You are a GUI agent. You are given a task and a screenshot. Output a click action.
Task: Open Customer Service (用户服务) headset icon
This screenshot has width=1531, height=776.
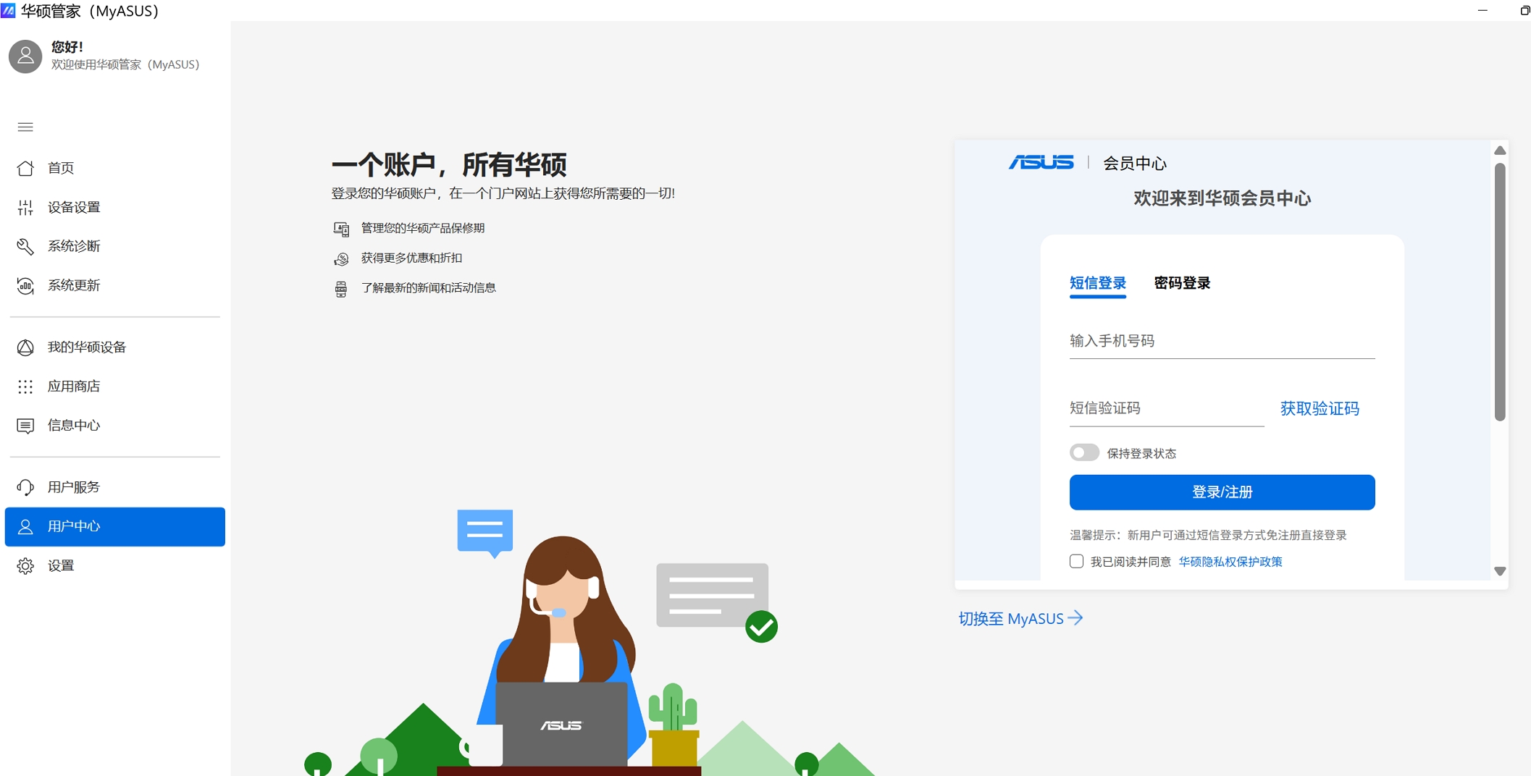pos(25,487)
